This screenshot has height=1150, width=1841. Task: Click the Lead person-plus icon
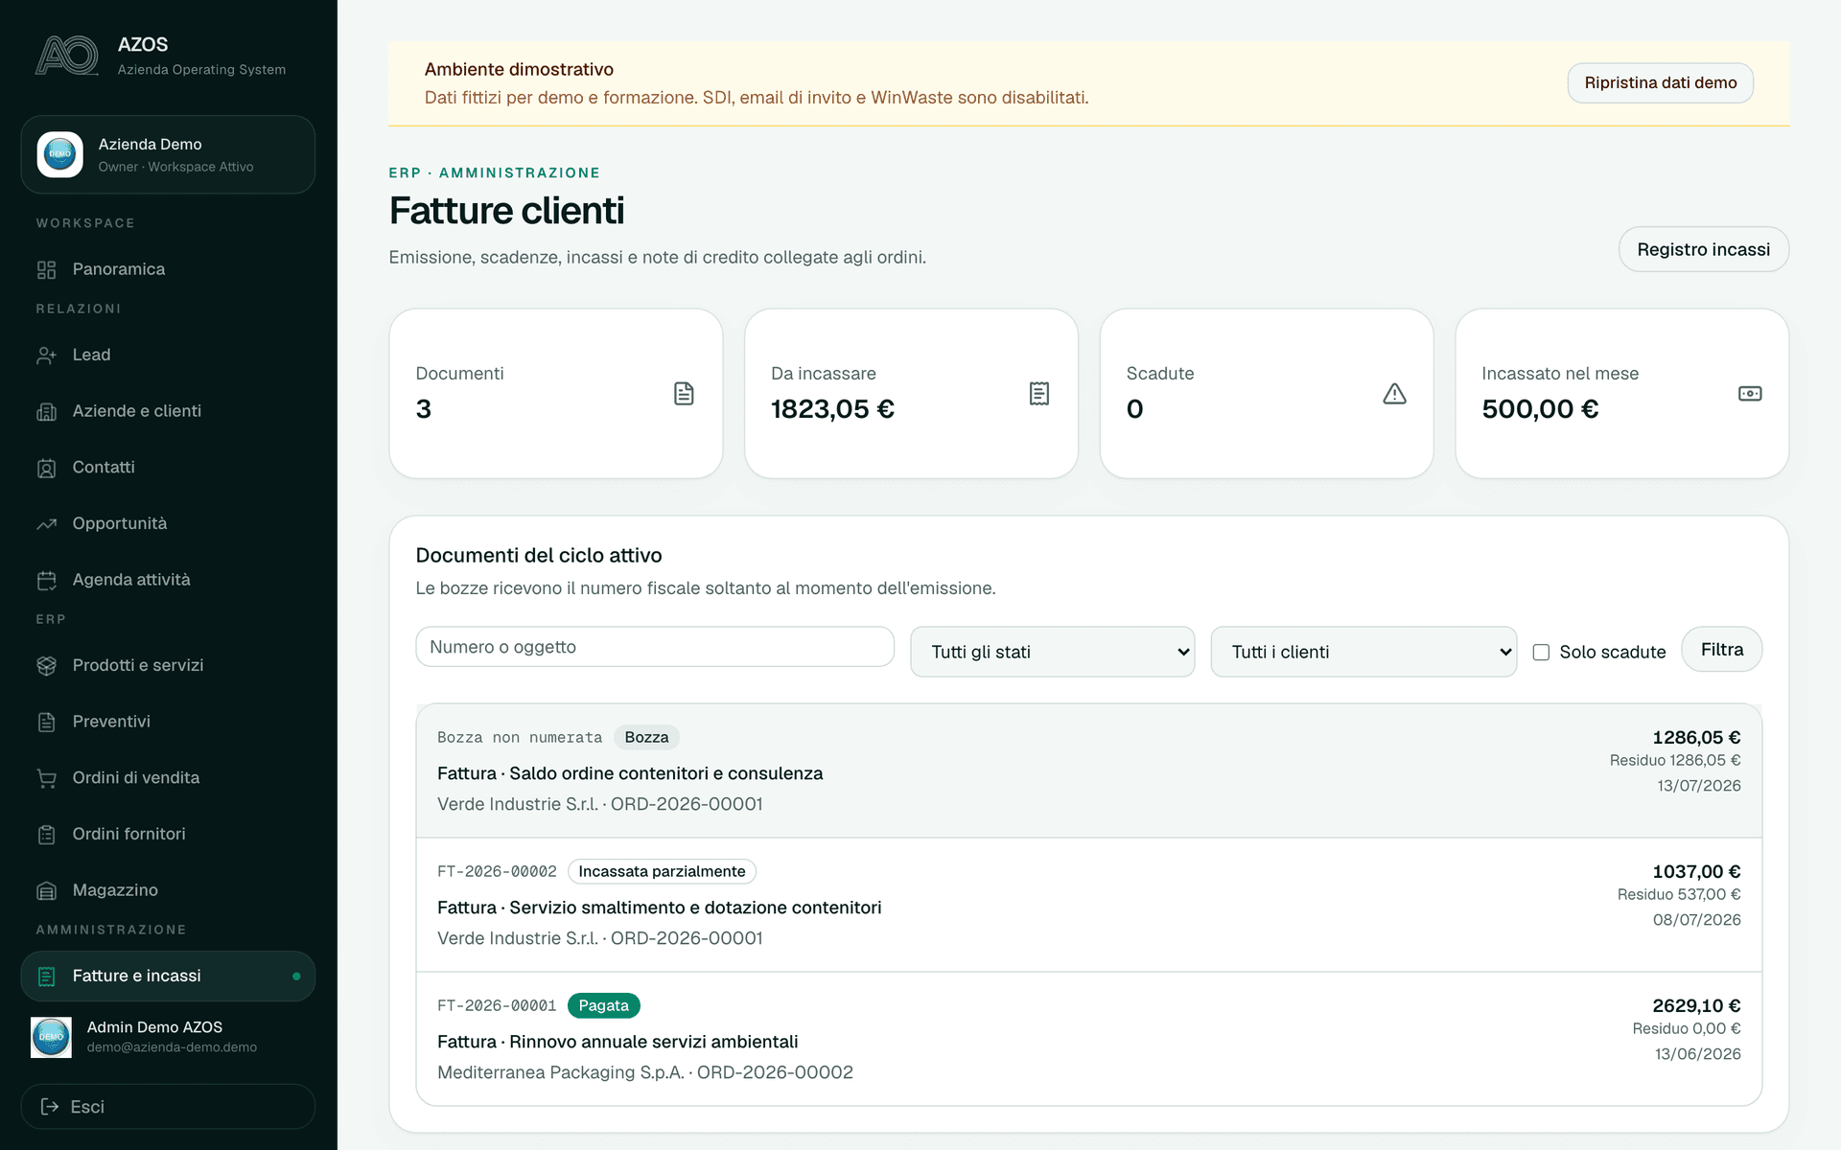46,355
